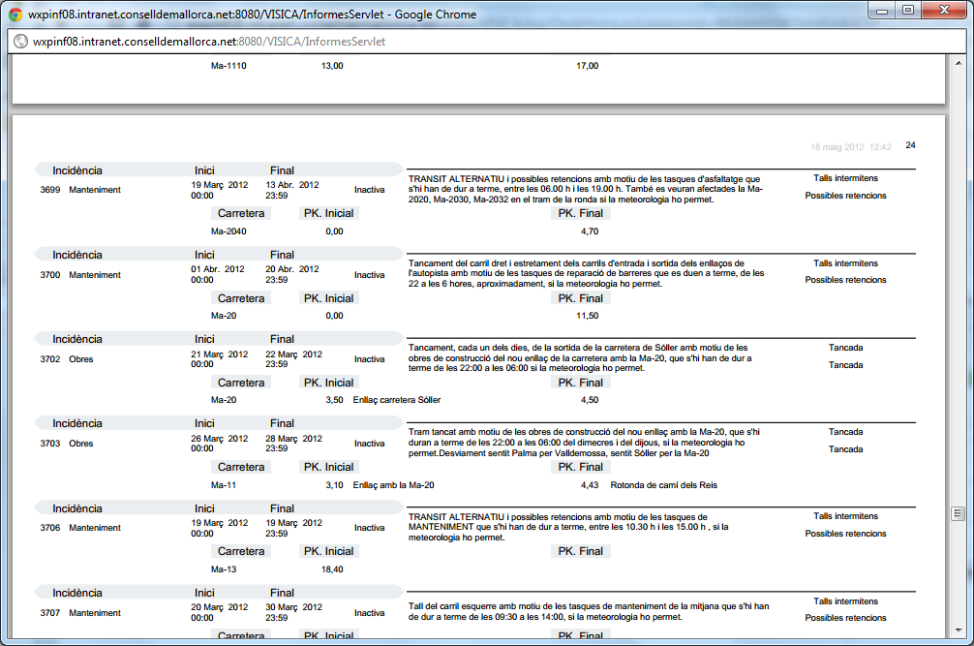Click the address bar URL text
The width and height of the screenshot is (974, 646).
click(208, 42)
